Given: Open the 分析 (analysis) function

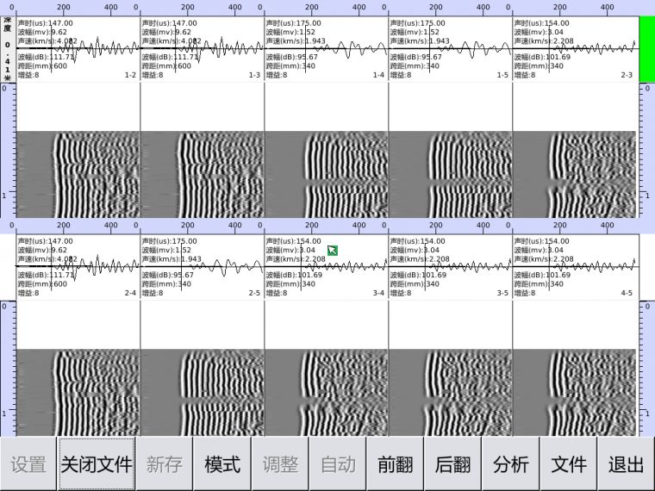Looking at the screenshot, I should pyautogui.click(x=510, y=464).
